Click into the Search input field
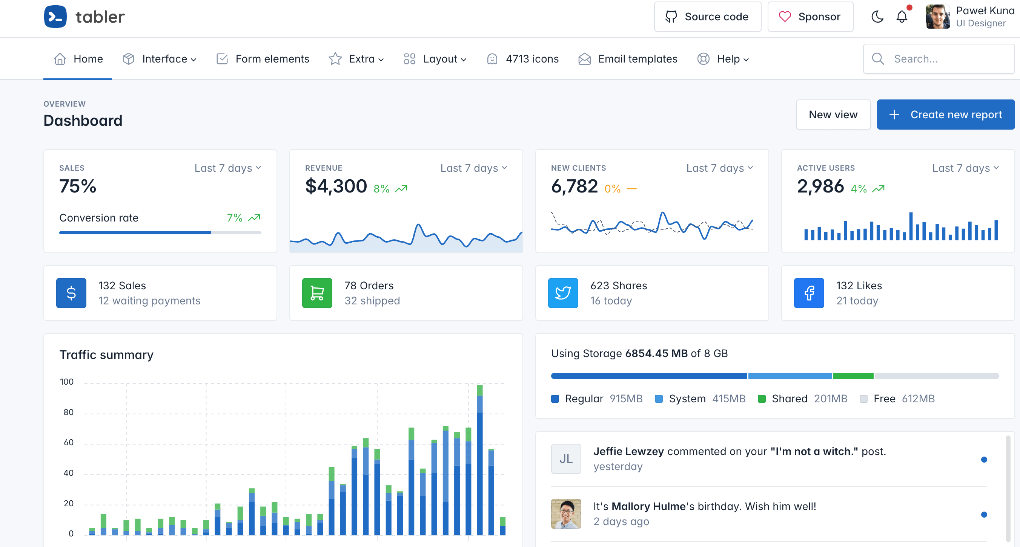Screen dimensions: 1020x547 pyautogui.click(x=946, y=59)
